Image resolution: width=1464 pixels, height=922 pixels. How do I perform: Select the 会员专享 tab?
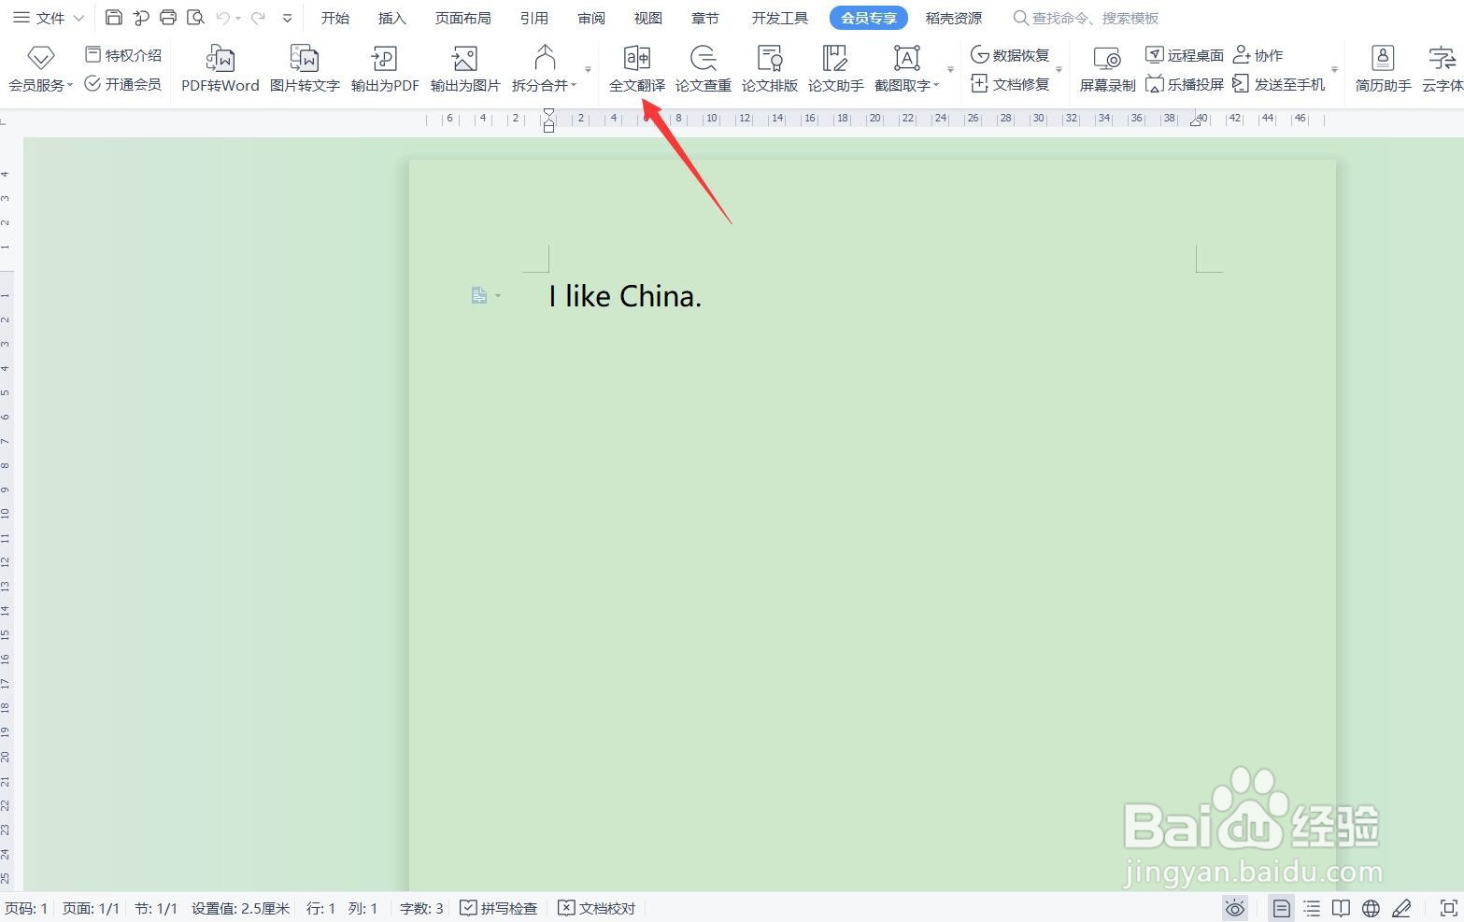click(869, 18)
